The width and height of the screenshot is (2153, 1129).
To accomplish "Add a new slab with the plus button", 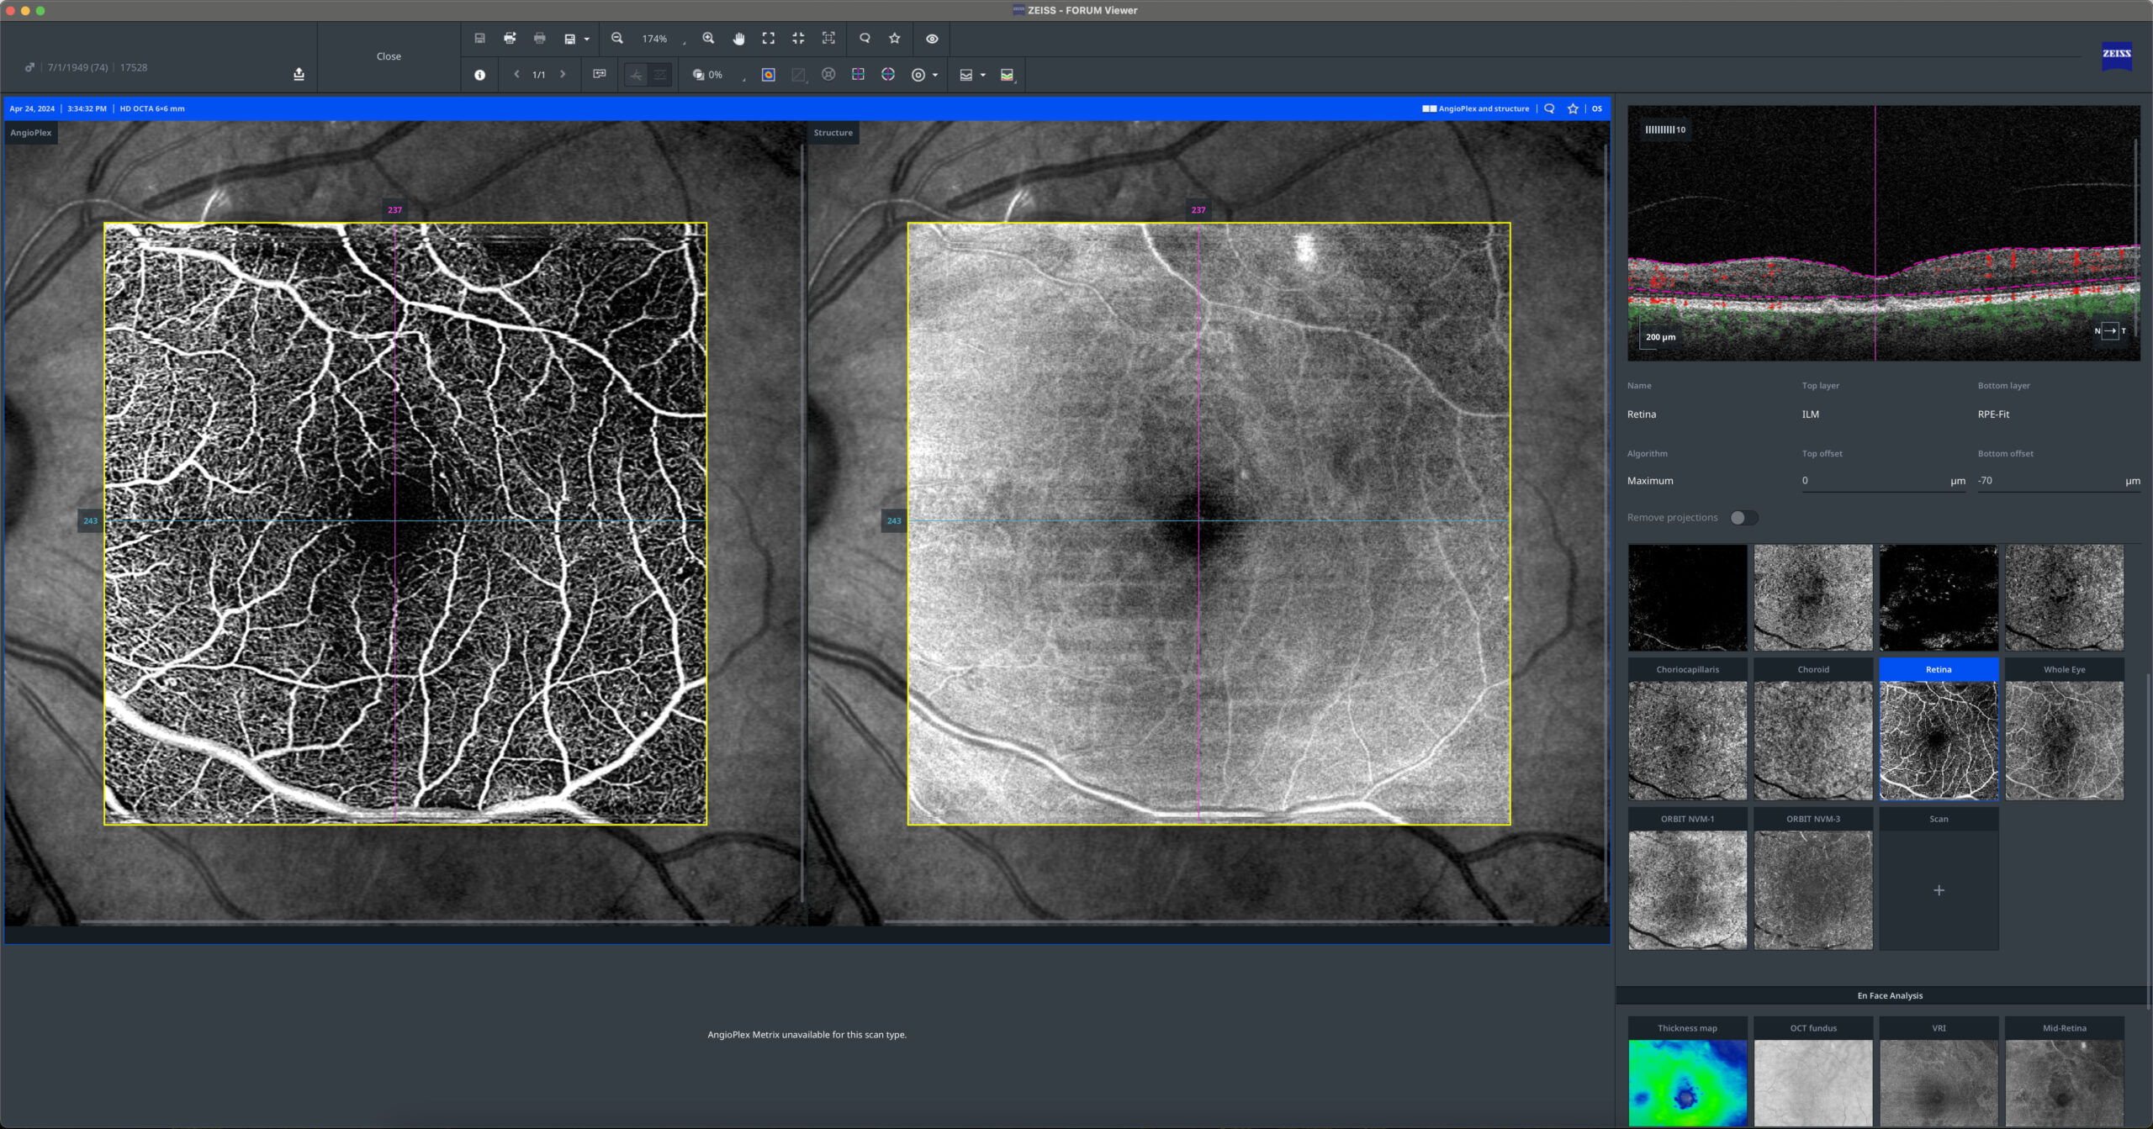I will 1939,890.
